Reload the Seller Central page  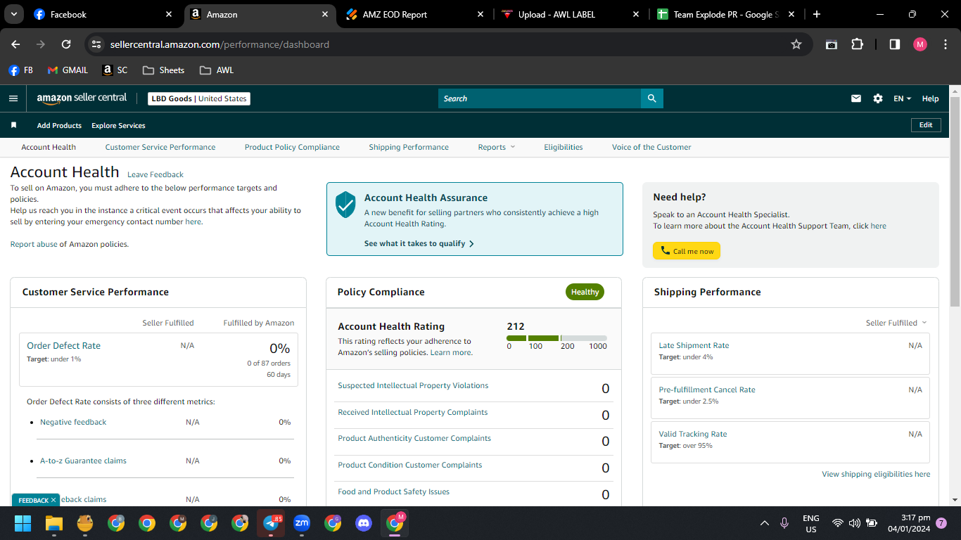pos(66,44)
